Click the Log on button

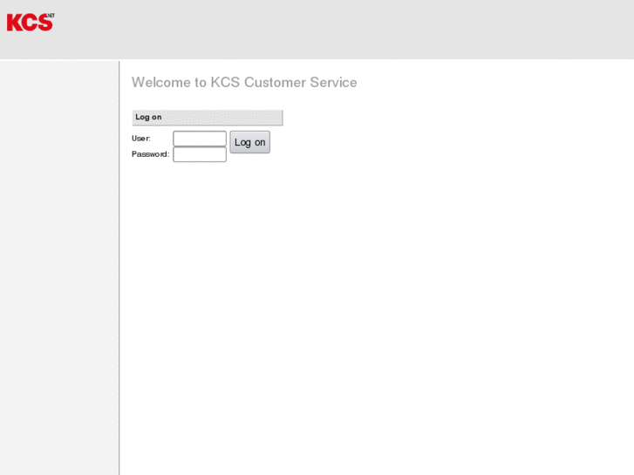(250, 142)
